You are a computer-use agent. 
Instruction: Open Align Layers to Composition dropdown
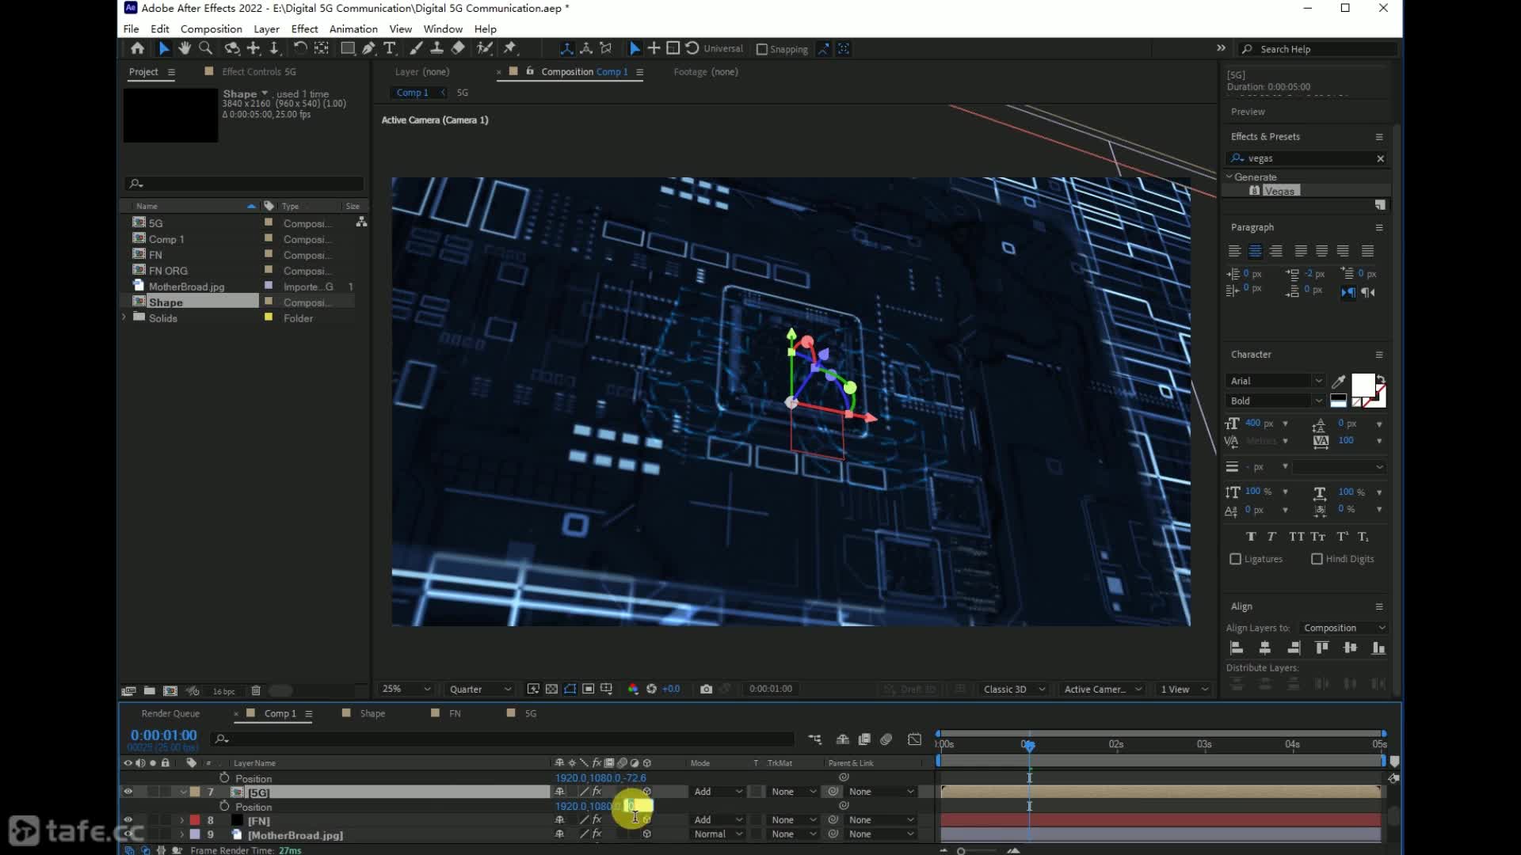tap(1344, 628)
